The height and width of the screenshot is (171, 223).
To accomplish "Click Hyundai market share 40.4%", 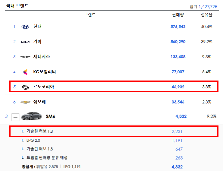I will (x=206, y=27).
